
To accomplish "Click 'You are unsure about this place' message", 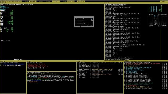I will [x=17, y=5].
